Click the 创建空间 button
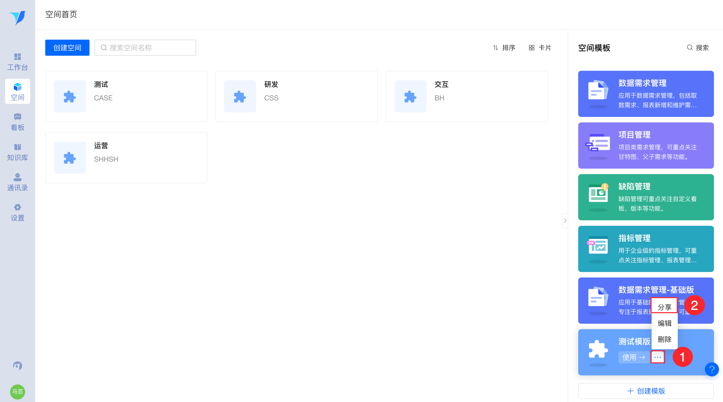The width and height of the screenshot is (723, 402). 67,48
